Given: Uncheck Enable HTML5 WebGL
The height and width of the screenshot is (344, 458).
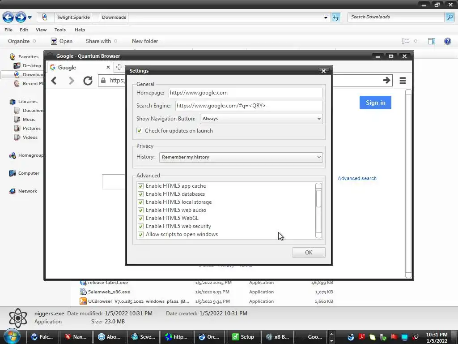Looking at the screenshot, I should point(140,218).
